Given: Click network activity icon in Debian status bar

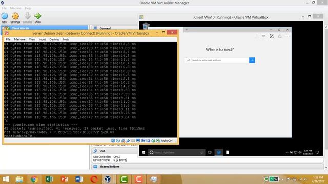Looking at the screenshot, I should coord(123,141).
